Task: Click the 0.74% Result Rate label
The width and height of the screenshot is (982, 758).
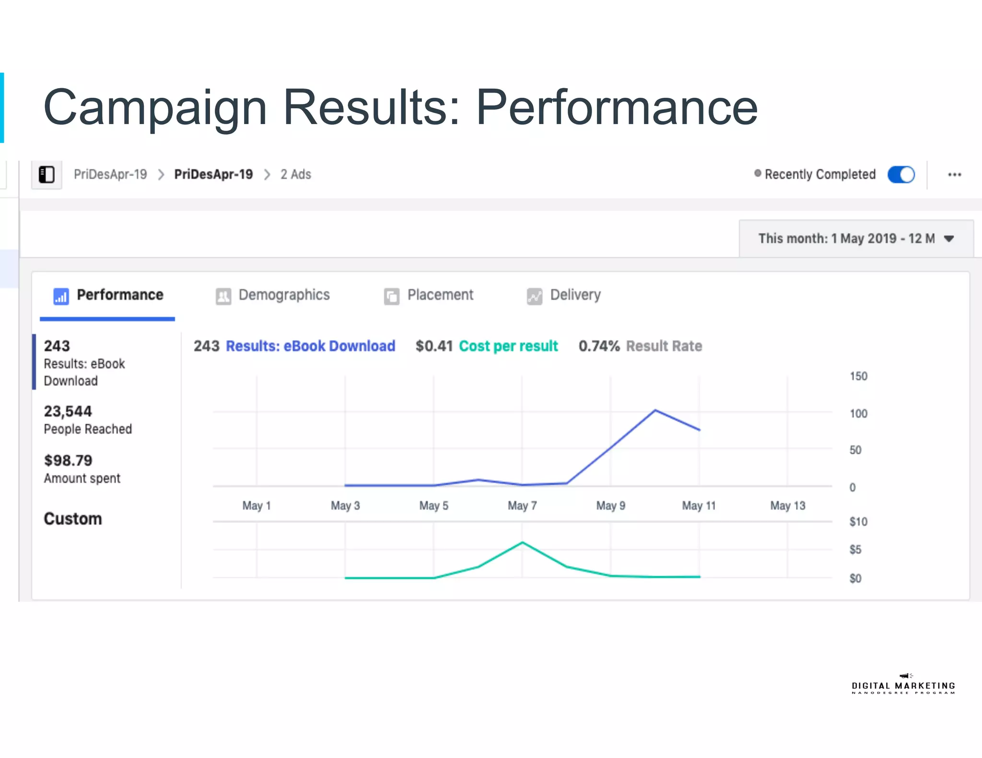Action: point(640,346)
